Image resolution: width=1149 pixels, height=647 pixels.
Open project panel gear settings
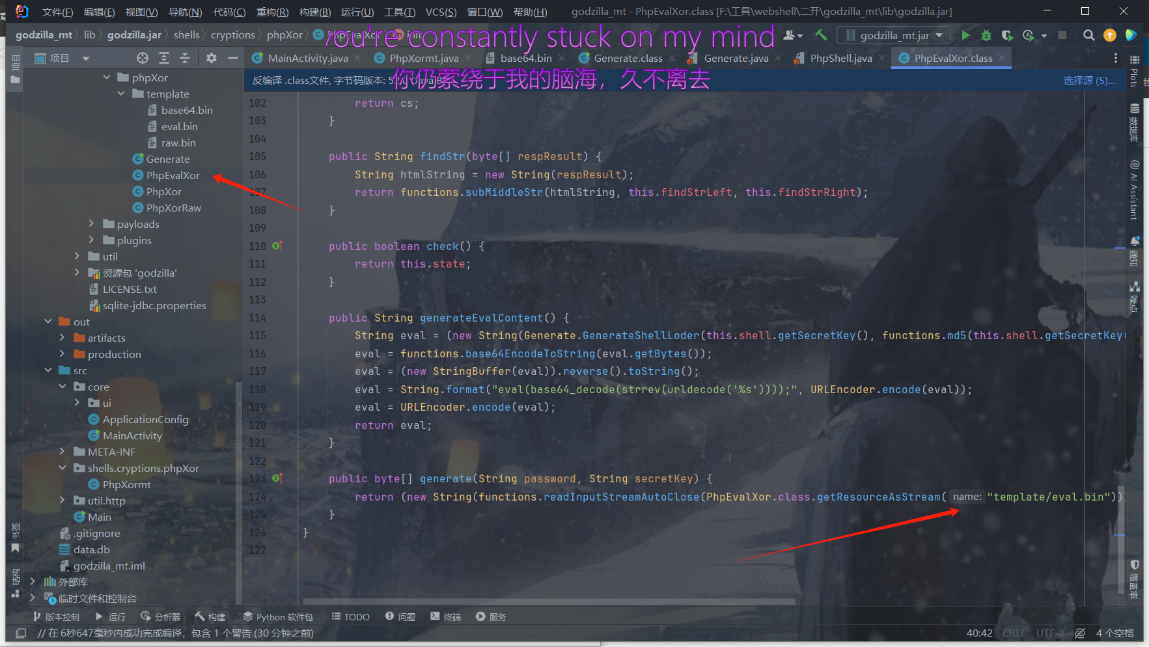[212, 58]
